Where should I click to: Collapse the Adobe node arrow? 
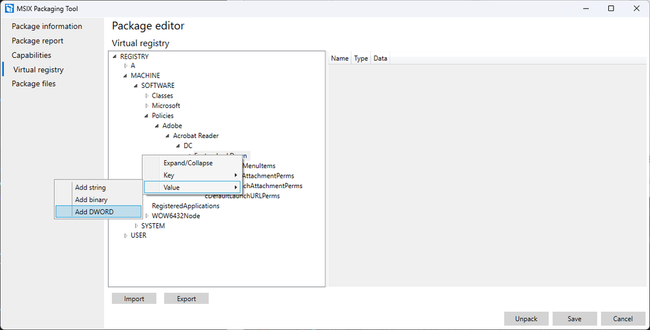point(157,126)
